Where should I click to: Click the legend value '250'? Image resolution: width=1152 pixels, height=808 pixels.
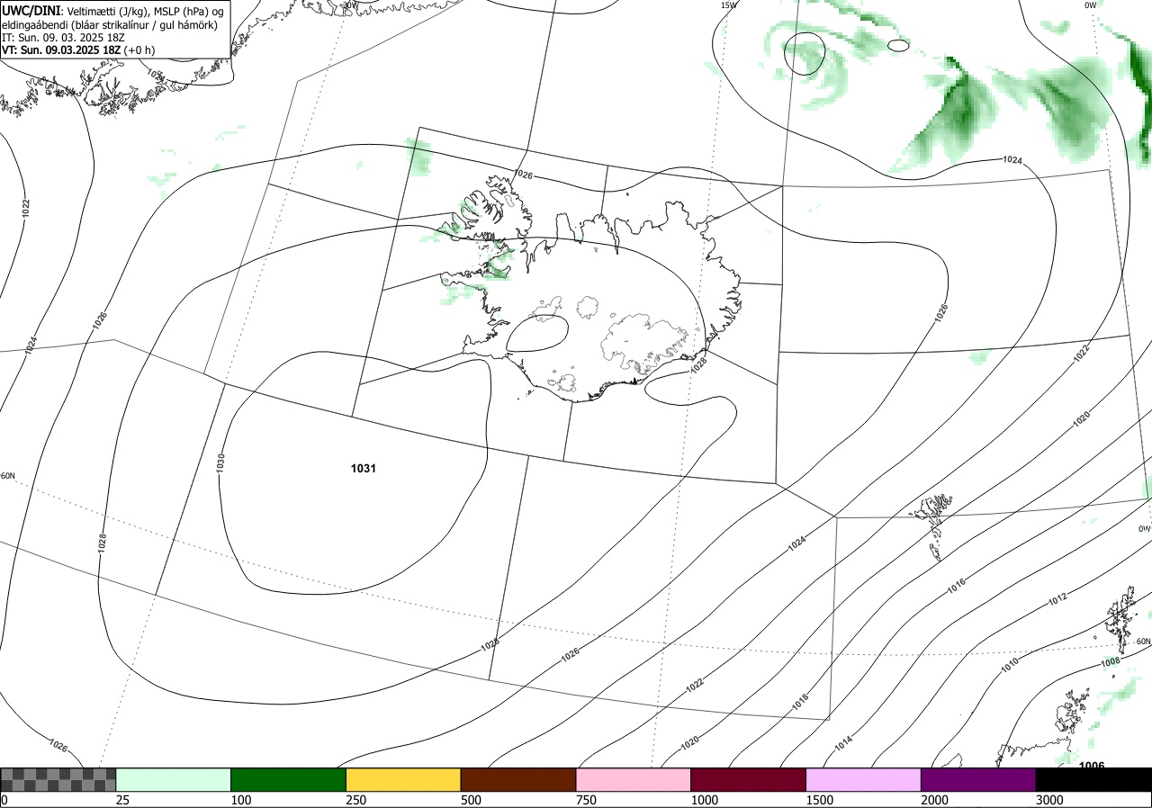click(x=356, y=800)
